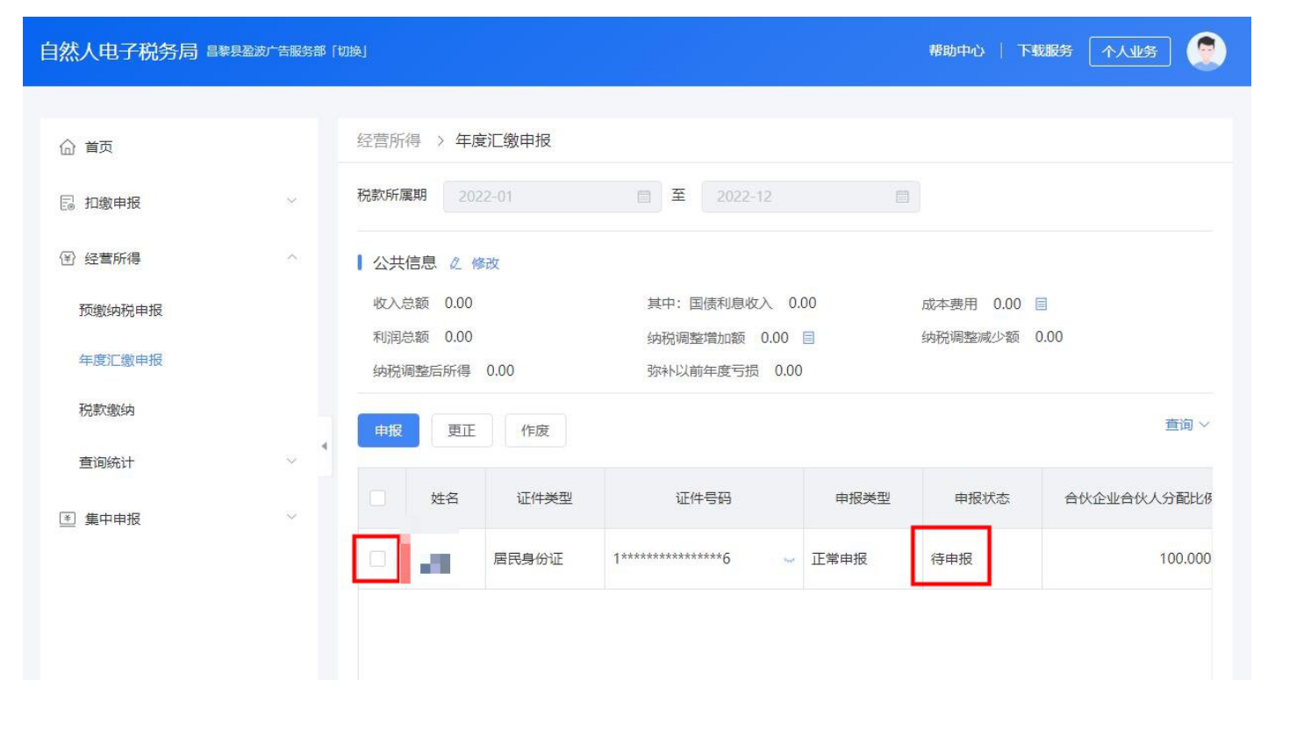Click the 扣缴申报 sidebar icon
The image size is (1311, 738).
tap(68, 203)
